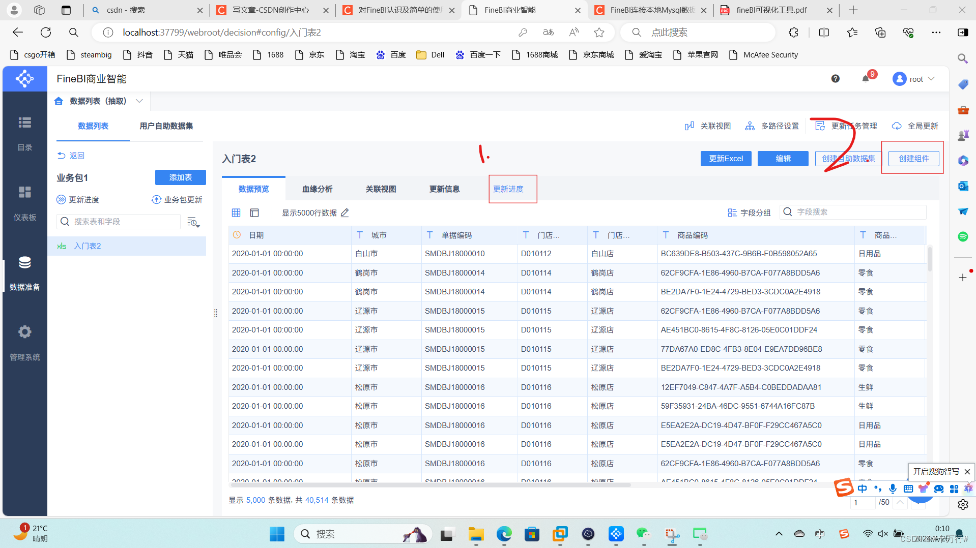The width and height of the screenshot is (976, 548).
Task: Focus the 字段搜索 field search box
Action: (853, 212)
